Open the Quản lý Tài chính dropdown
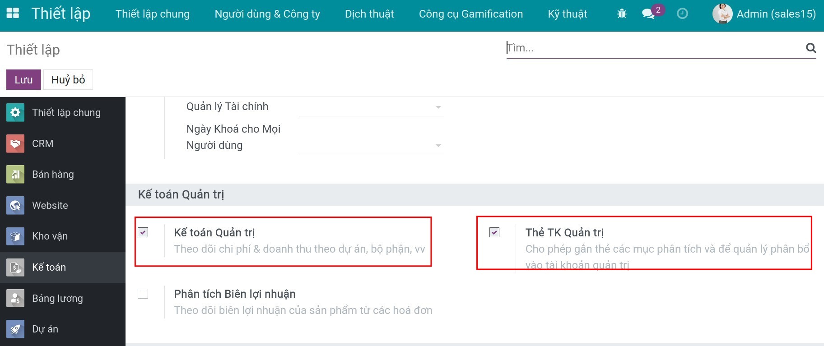Screen dimensions: 824x346 tap(437, 107)
